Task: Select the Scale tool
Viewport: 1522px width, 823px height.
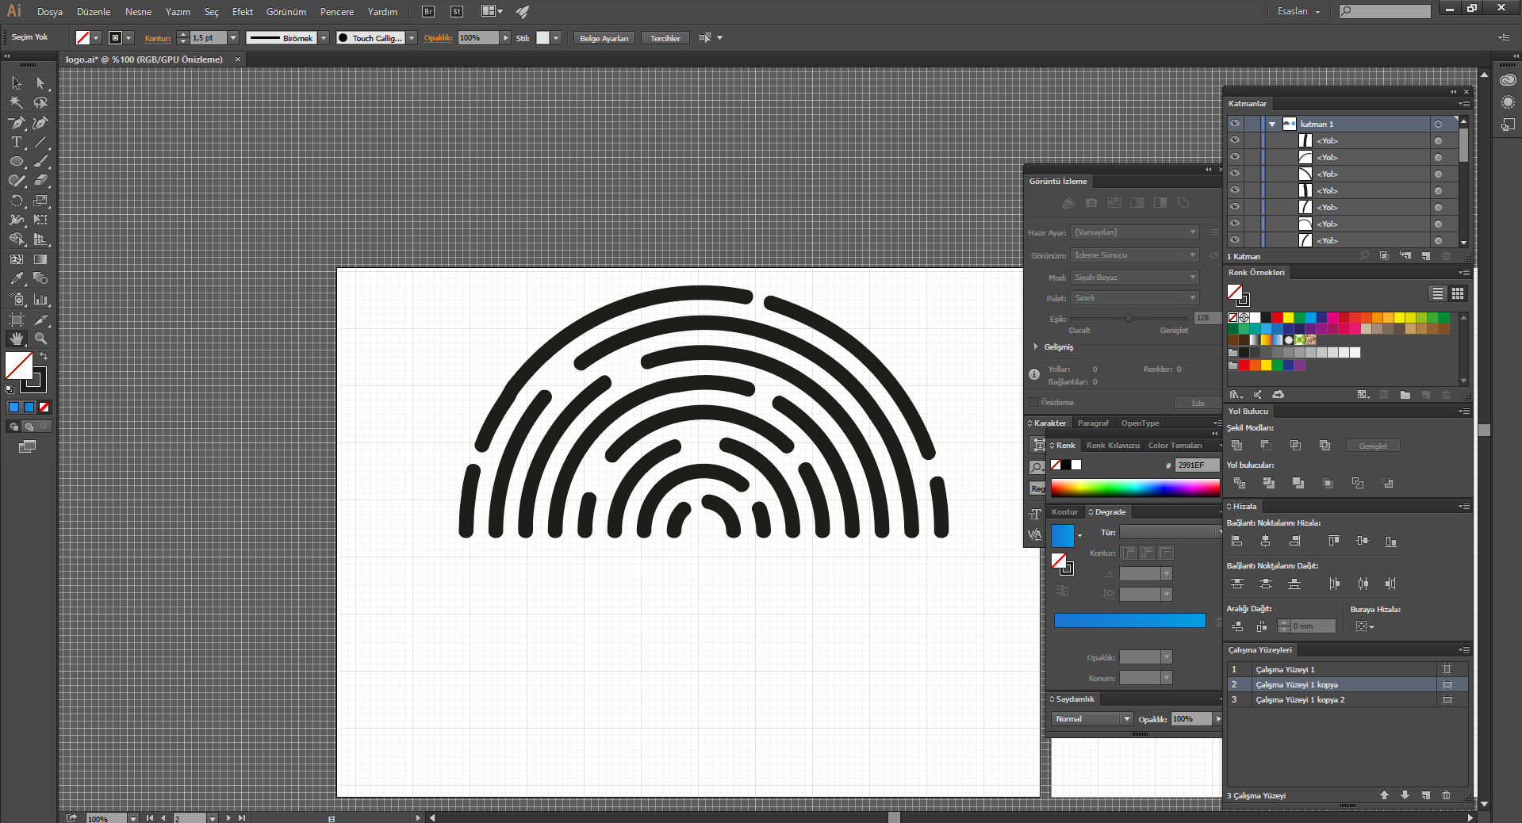Action: tap(40, 201)
